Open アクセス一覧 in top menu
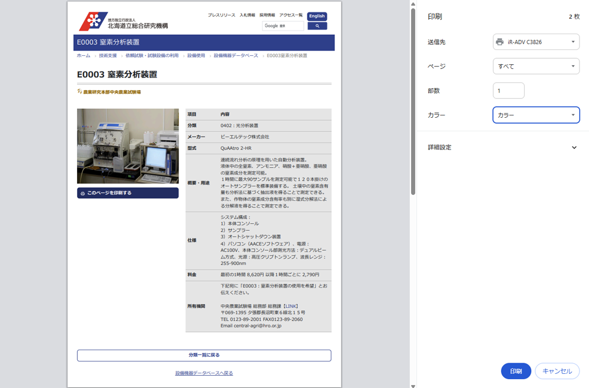 291,15
